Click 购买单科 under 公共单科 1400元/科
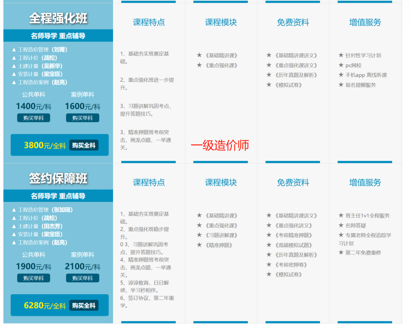This screenshot has width=411, height=325. click(33, 118)
